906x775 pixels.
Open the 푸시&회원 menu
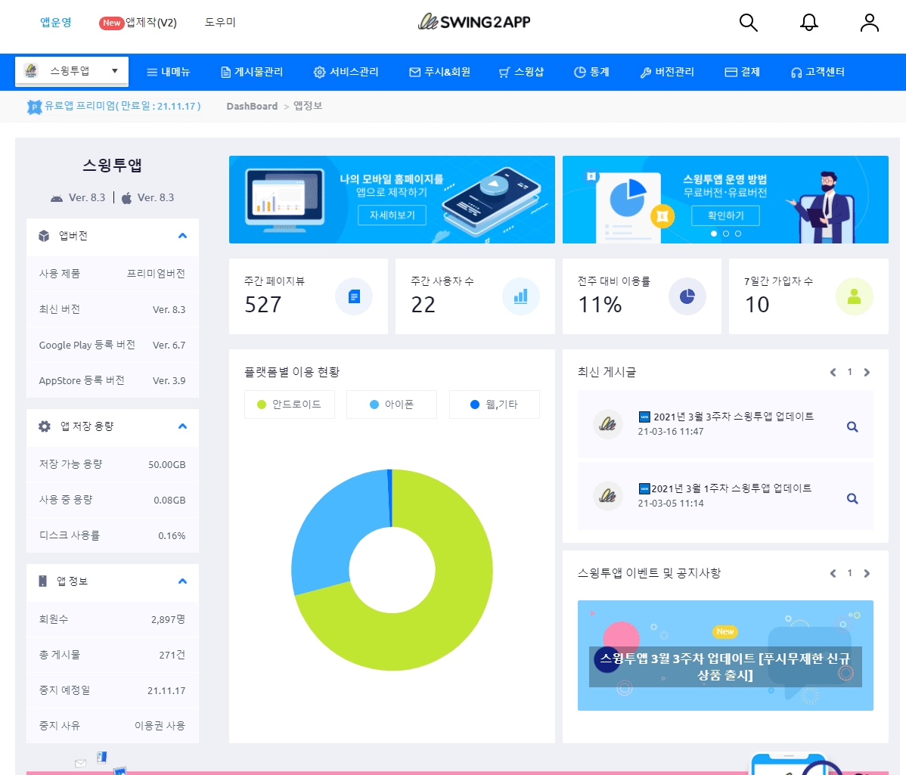pyautogui.click(x=439, y=72)
